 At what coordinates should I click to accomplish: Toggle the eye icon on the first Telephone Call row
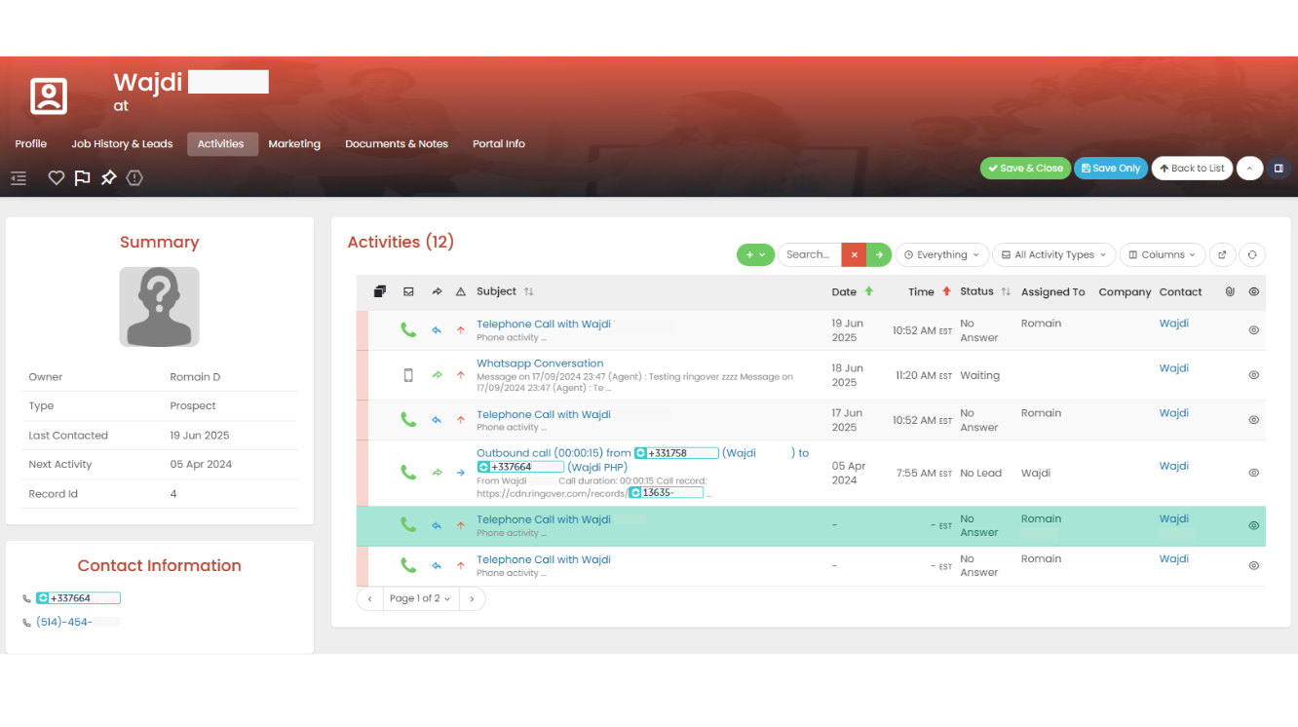1253,329
